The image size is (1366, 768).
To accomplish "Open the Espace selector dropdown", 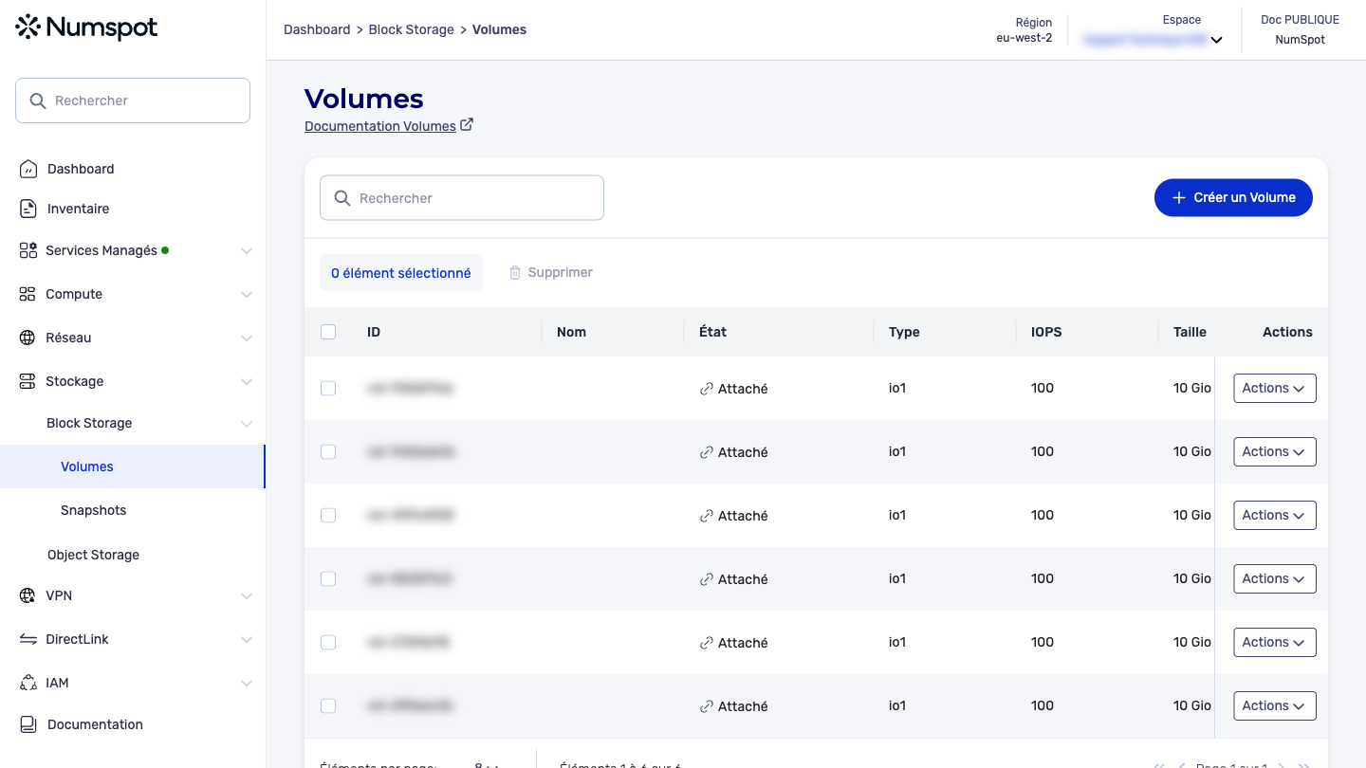I will [x=1153, y=40].
